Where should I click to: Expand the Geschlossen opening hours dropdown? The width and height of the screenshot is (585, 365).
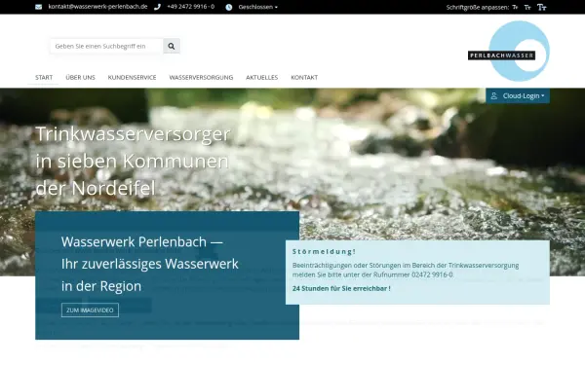pyautogui.click(x=257, y=7)
